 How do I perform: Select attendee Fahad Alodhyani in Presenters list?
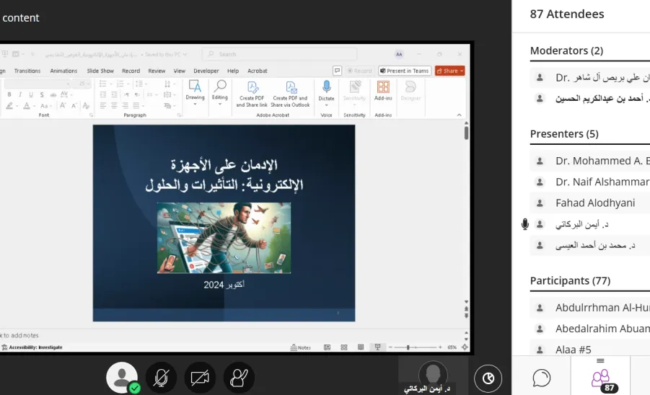[x=590, y=203]
